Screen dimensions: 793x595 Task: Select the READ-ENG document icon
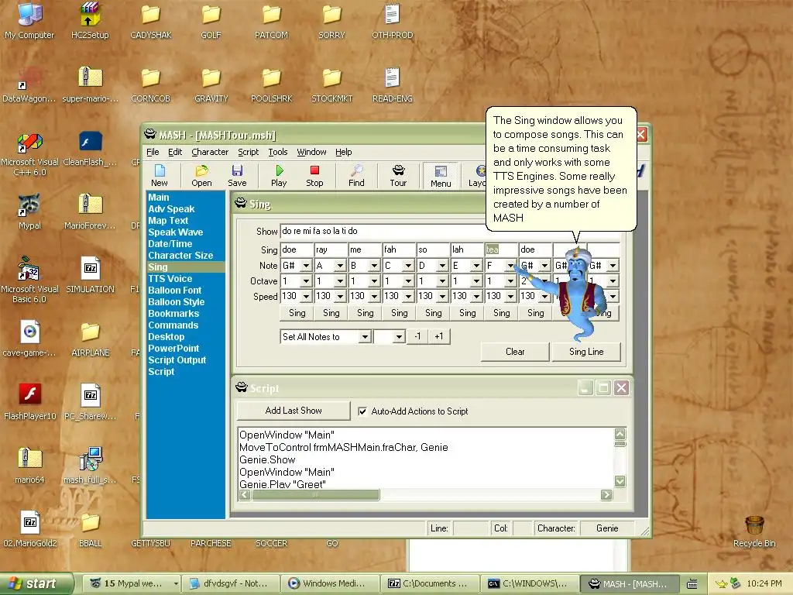pyautogui.click(x=393, y=84)
